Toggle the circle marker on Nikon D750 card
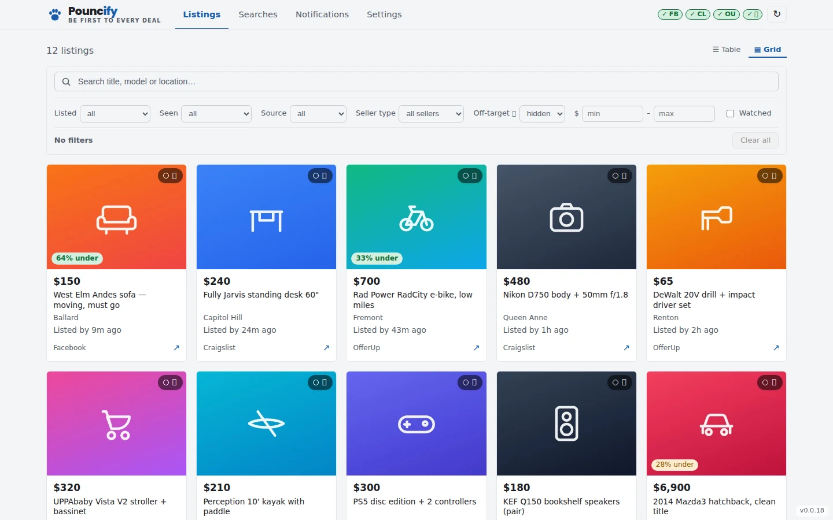Viewport: 833px width, 520px height. pyautogui.click(x=615, y=176)
